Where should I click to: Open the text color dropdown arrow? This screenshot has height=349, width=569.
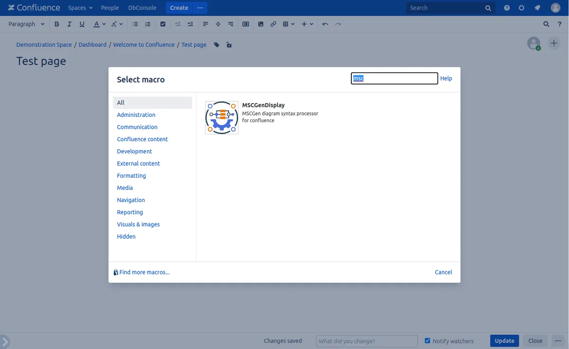click(104, 24)
